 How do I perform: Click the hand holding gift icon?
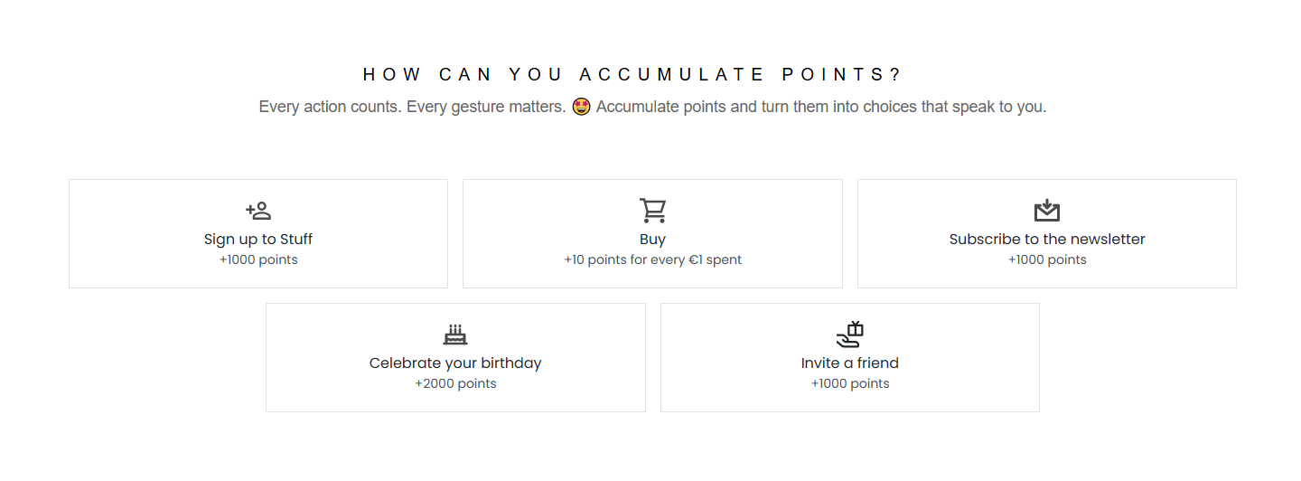click(849, 335)
